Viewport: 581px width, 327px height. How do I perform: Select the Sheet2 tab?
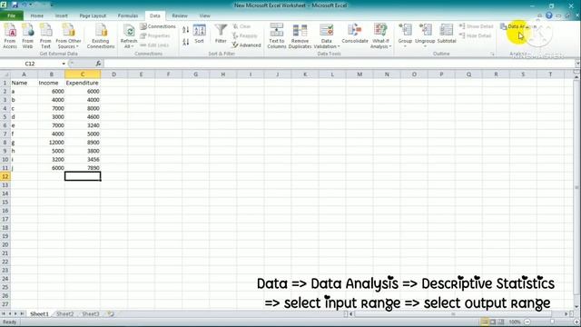(64, 314)
